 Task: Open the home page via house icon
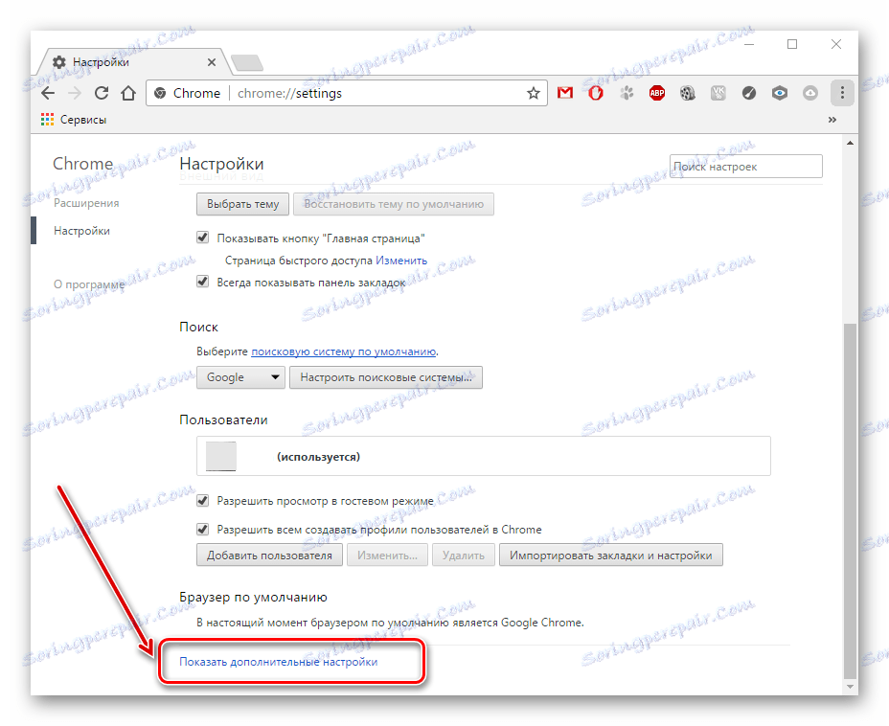pyautogui.click(x=128, y=93)
